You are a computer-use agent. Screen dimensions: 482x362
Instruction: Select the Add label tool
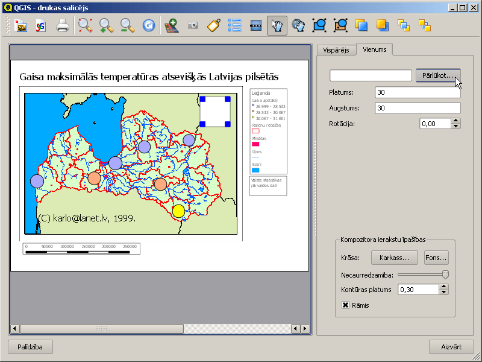tap(214, 25)
